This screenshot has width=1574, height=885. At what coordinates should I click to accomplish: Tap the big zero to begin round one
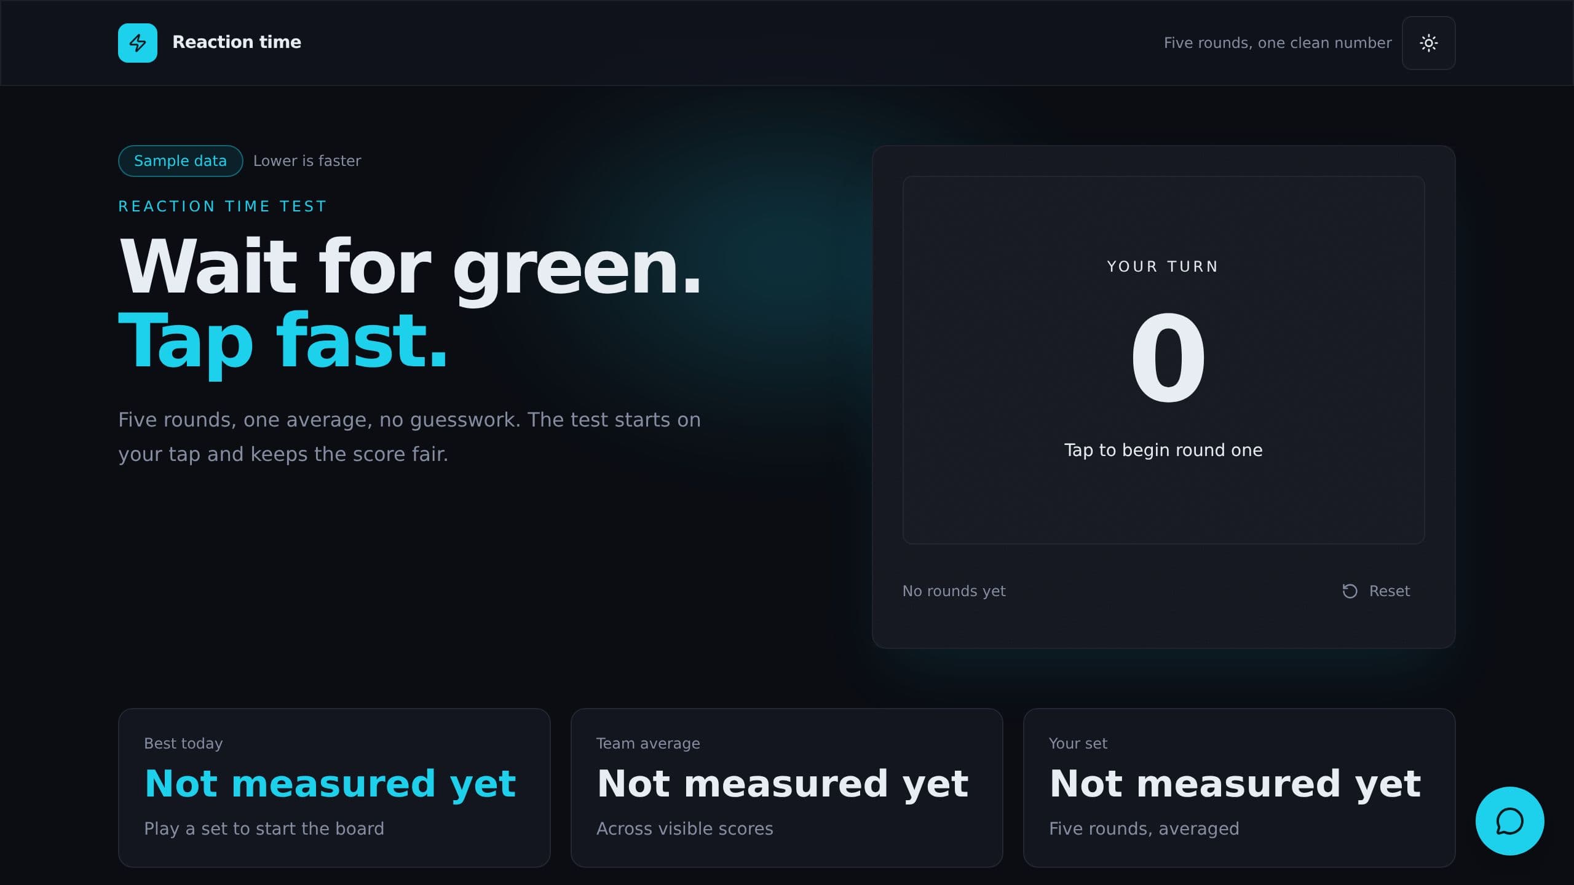(1168, 358)
